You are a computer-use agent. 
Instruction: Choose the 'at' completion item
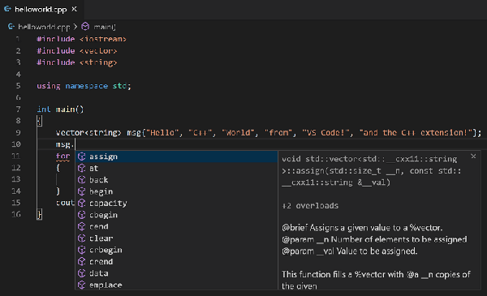coord(176,169)
